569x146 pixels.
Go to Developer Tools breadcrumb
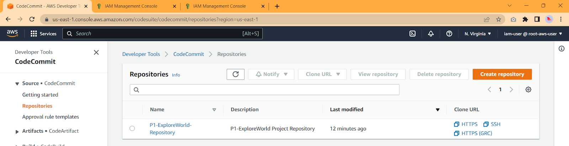(141, 54)
